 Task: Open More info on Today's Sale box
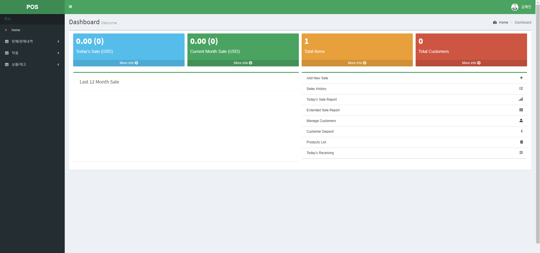pyautogui.click(x=129, y=63)
